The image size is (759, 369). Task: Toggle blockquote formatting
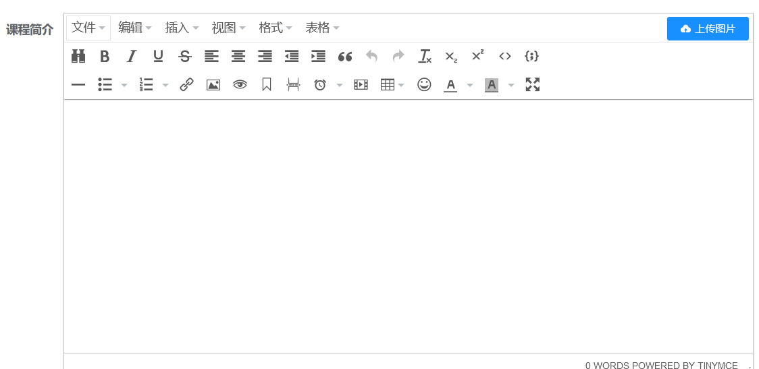point(344,57)
